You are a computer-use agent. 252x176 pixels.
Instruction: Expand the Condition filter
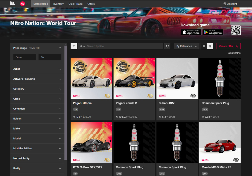coord(37,109)
